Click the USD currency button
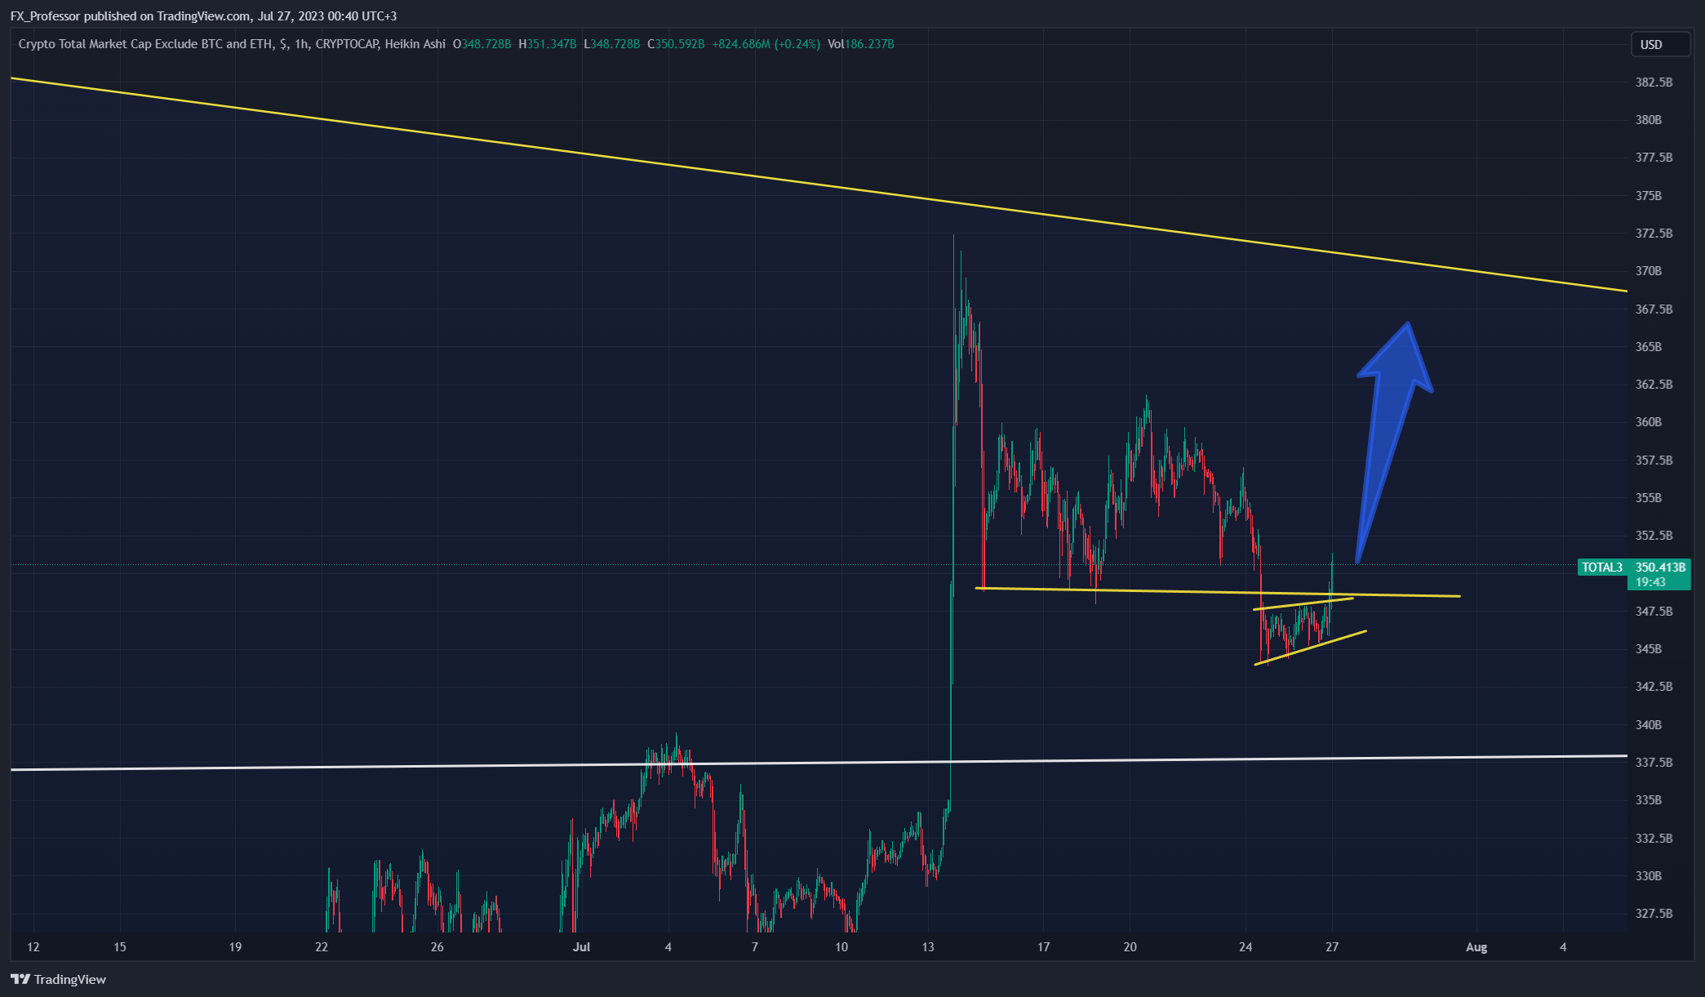 click(1659, 45)
